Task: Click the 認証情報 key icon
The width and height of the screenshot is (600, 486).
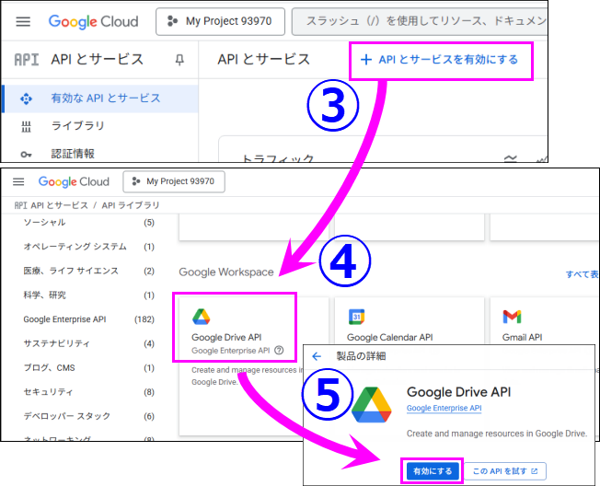Action: 26,155
